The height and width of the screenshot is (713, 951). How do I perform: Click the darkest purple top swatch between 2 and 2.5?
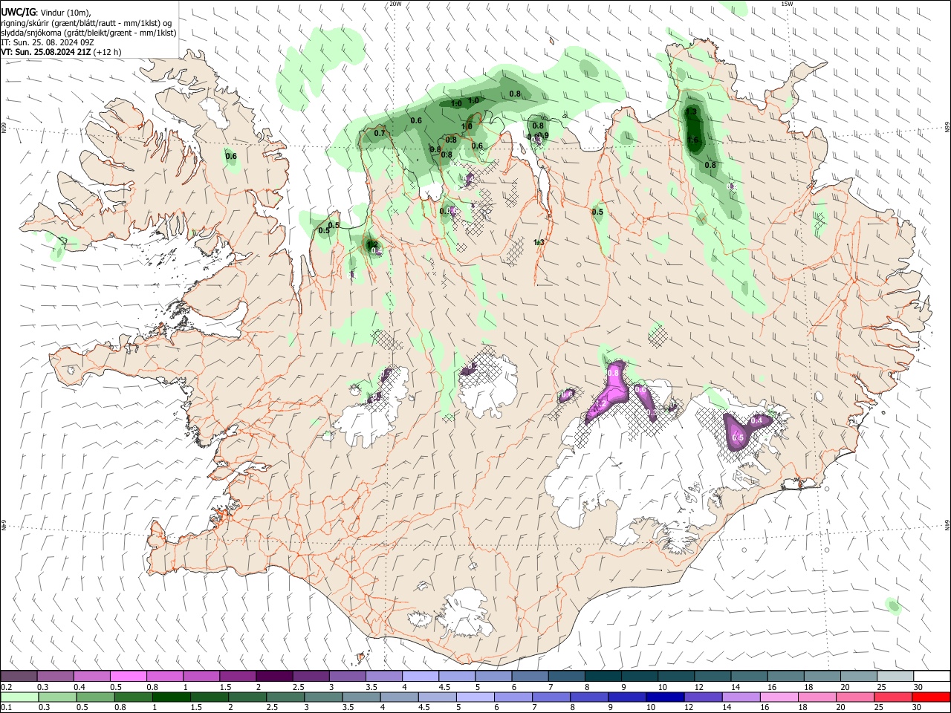pyautogui.click(x=273, y=676)
